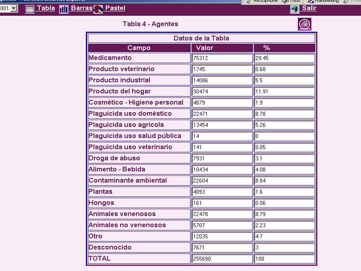Follow the Salir link
This screenshot has width=361, height=271.
coord(309,8)
